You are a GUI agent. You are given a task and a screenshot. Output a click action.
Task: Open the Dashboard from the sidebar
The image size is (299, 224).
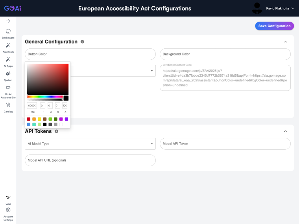(x=8, y=34)
